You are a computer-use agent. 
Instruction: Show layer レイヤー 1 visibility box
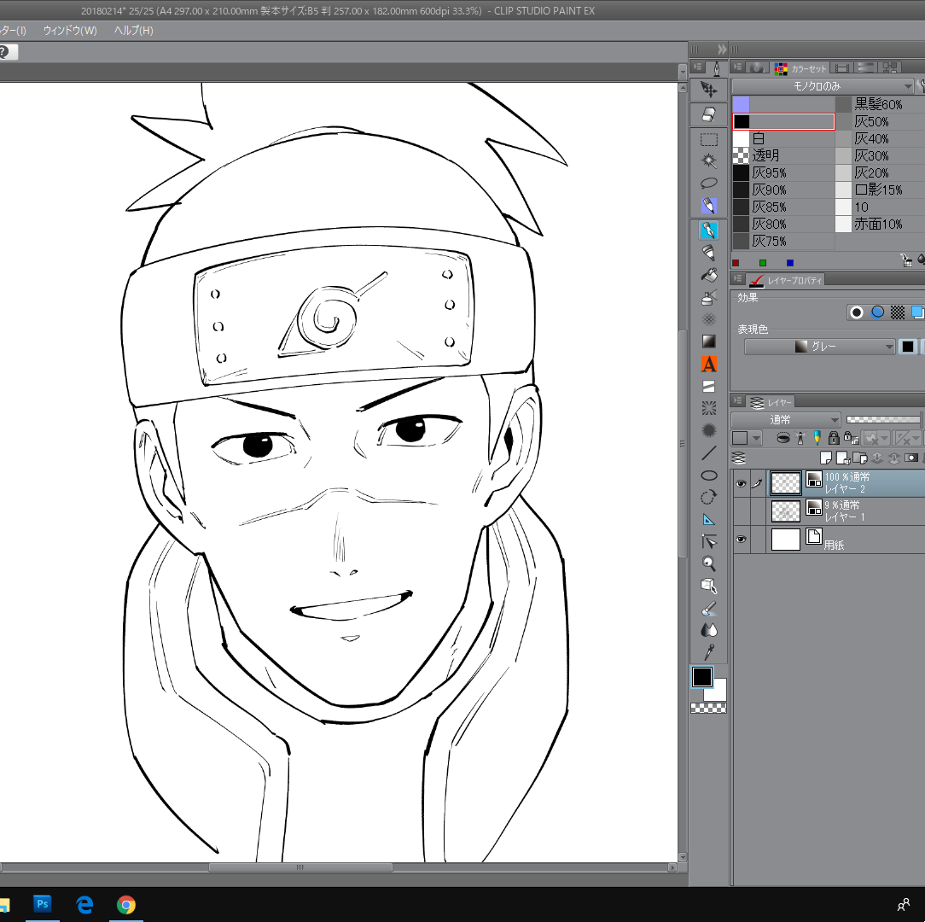click(x=741, y=511)
